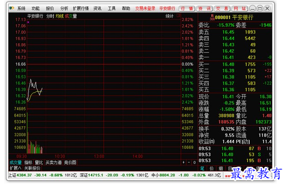Click the minus zoom button under chart
Image resolution: width=286 pixels, height=188 pixels.
pos(189,163)
